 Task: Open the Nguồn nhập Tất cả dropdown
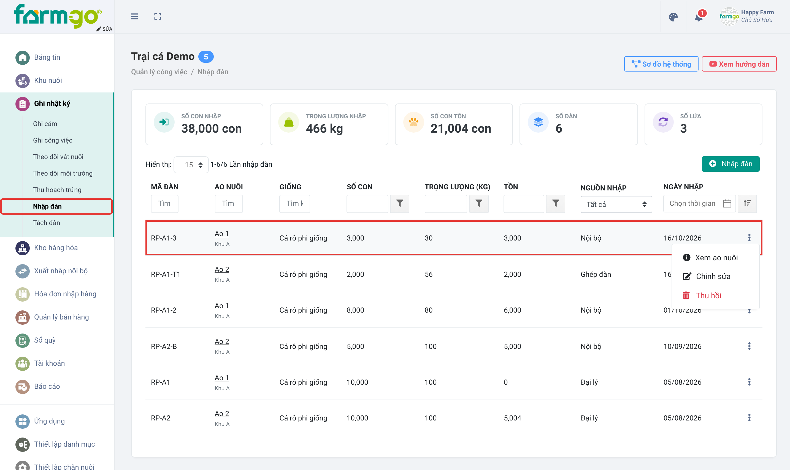click(x=616, y=204)
